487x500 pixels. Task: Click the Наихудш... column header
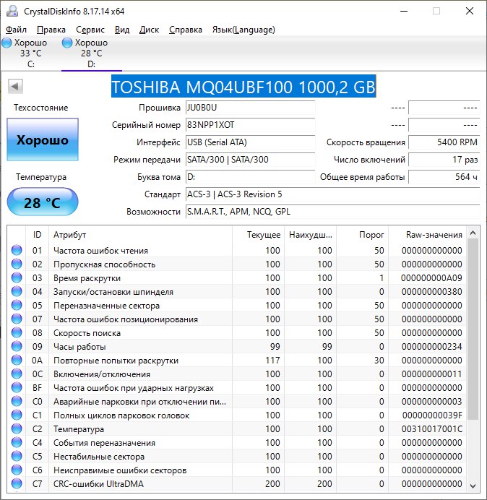pos(311,235)
